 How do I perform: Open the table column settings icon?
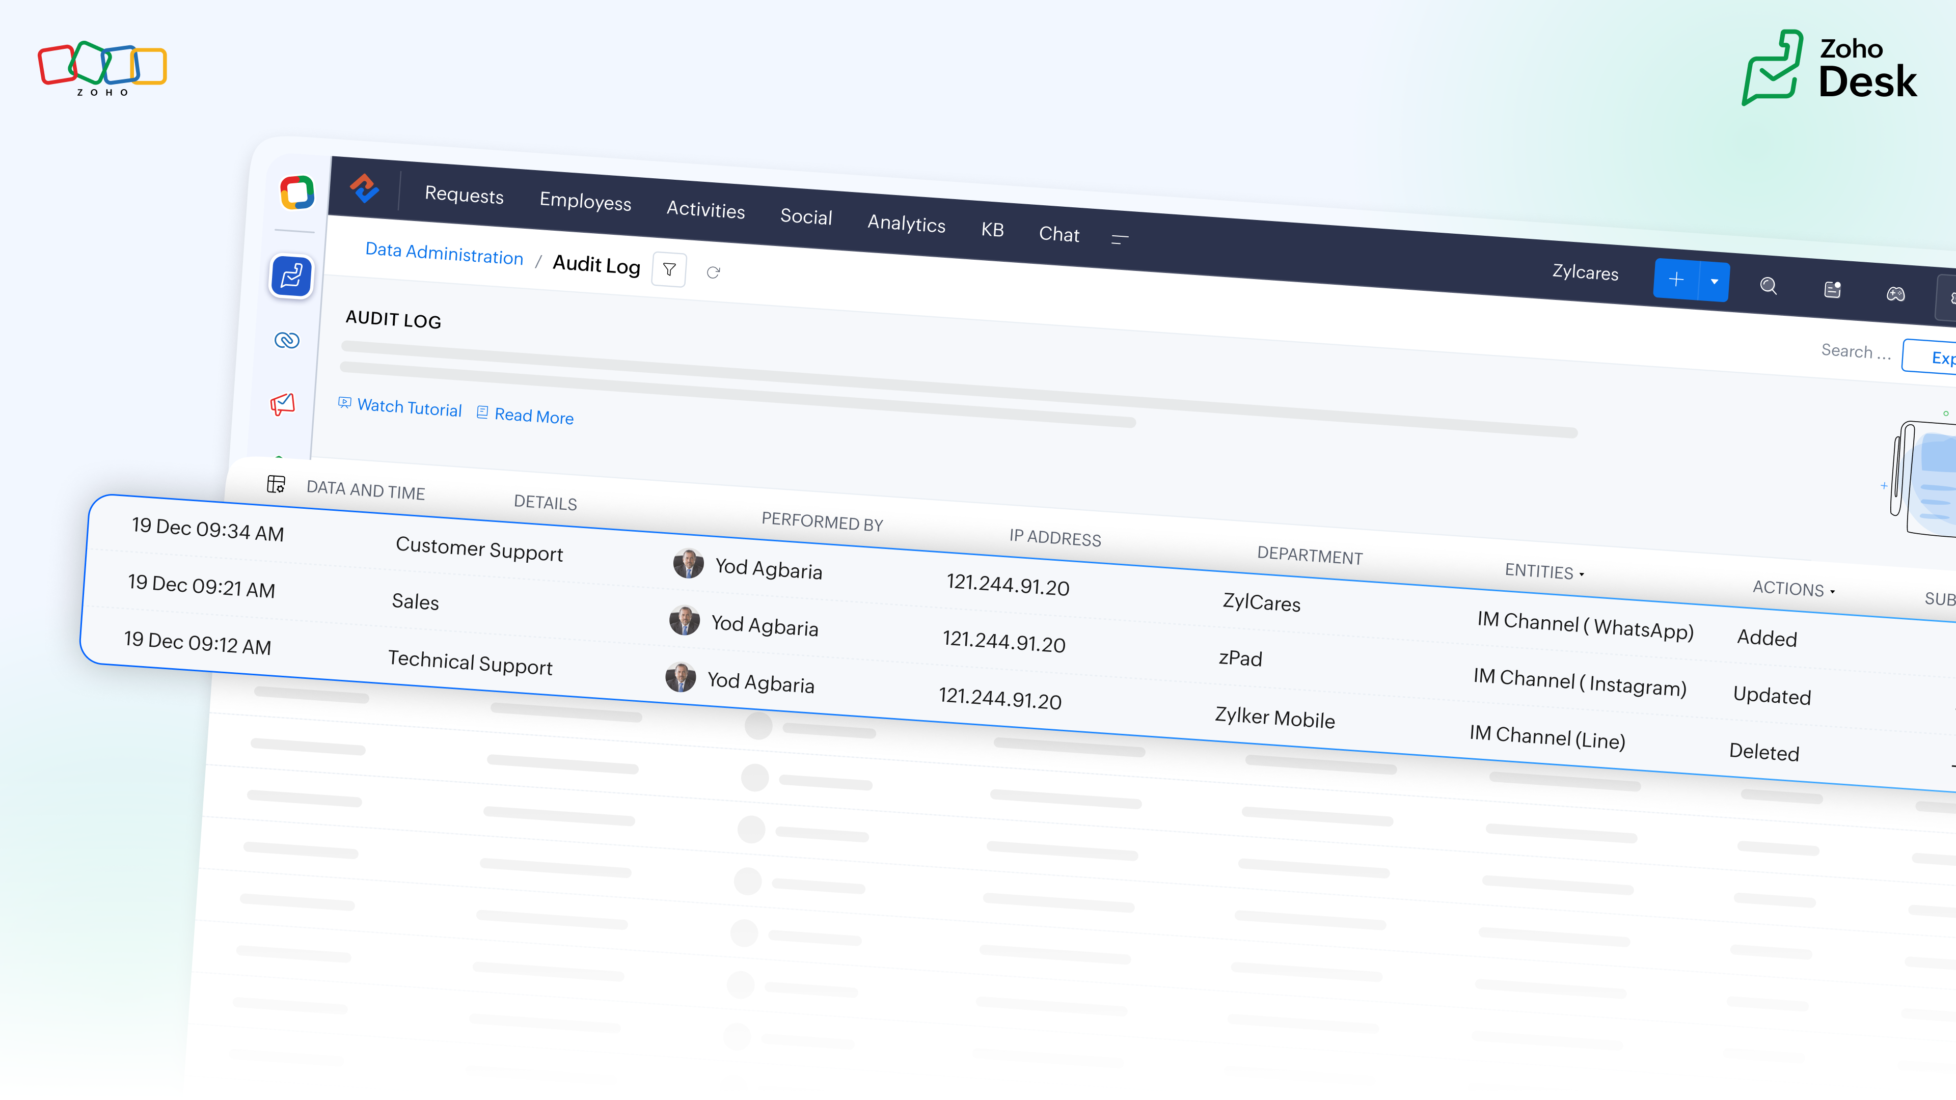point(276,484)
